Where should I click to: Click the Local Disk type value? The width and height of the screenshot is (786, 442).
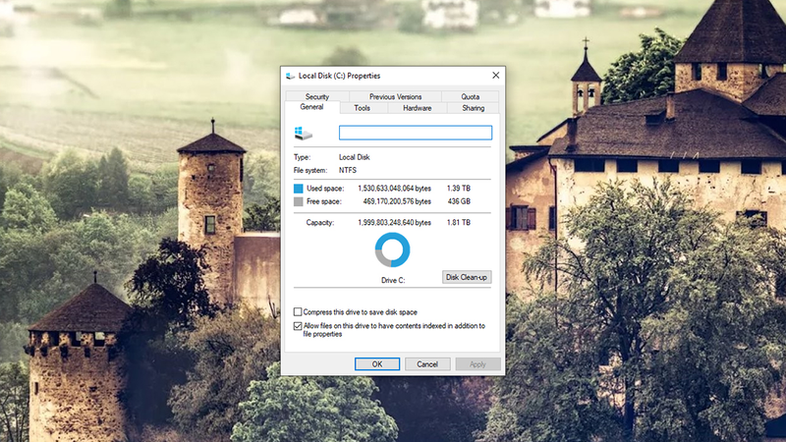tap(355, 157)
